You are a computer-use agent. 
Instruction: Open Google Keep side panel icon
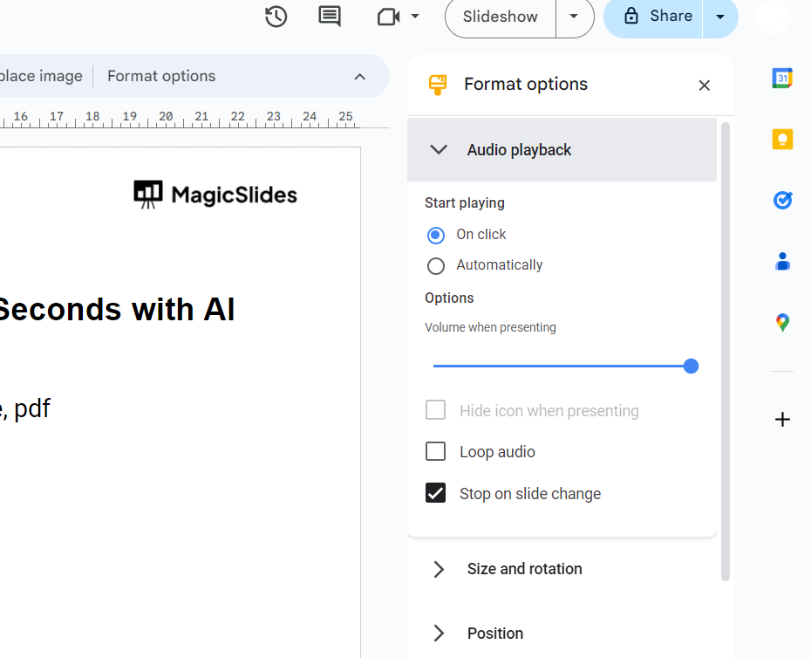[782, 140]
